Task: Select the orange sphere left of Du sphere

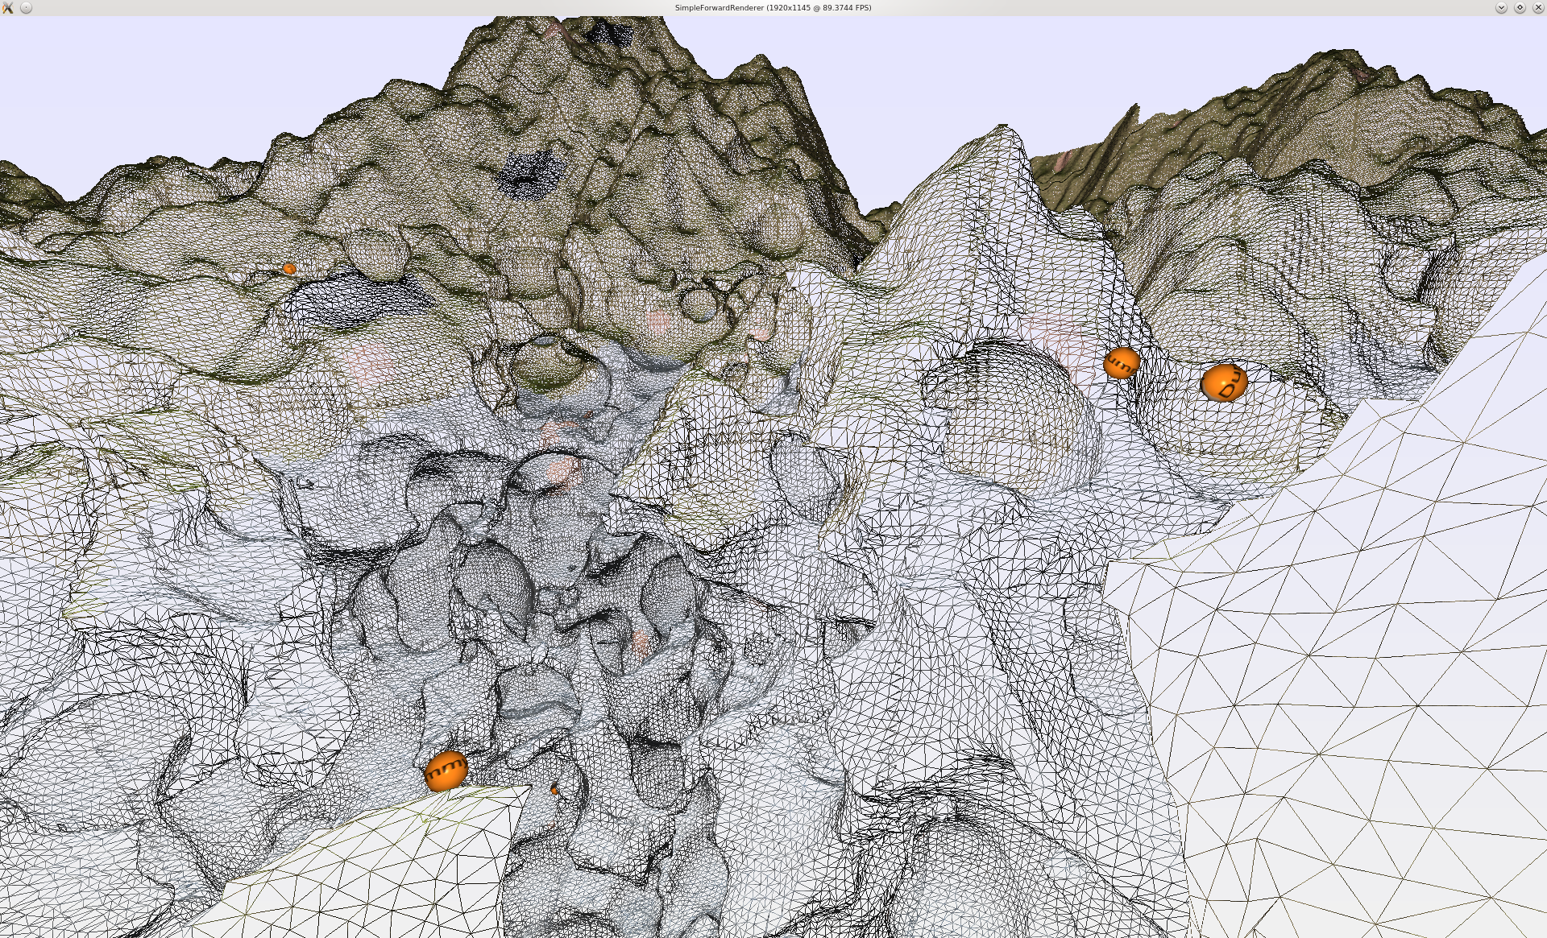Action: 1121,363
